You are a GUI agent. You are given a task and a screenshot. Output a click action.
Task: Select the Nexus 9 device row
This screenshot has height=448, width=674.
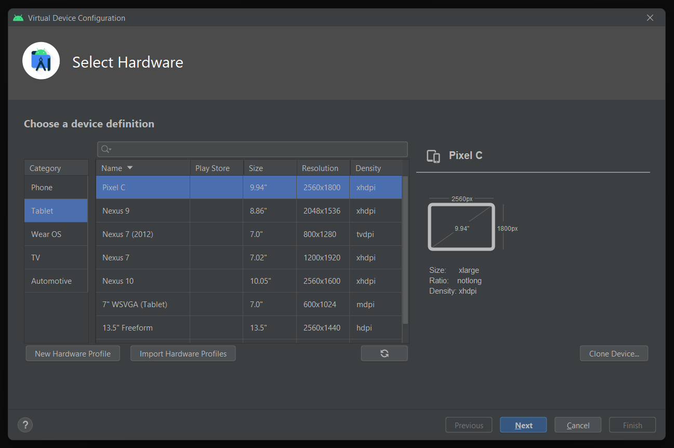pos(249,211)
